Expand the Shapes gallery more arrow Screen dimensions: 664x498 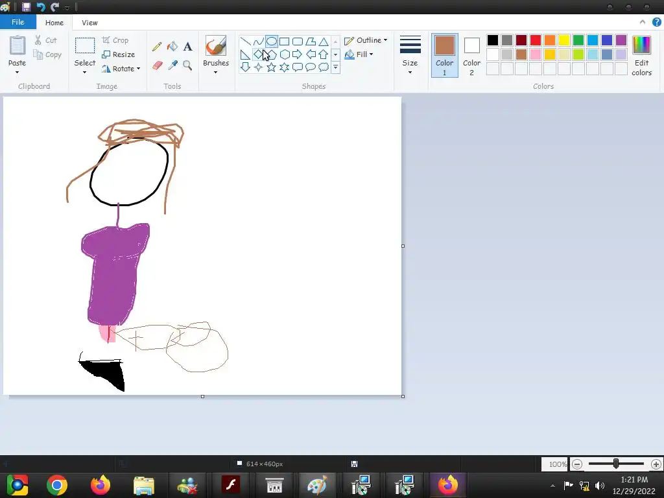click(x=335, y=67)
